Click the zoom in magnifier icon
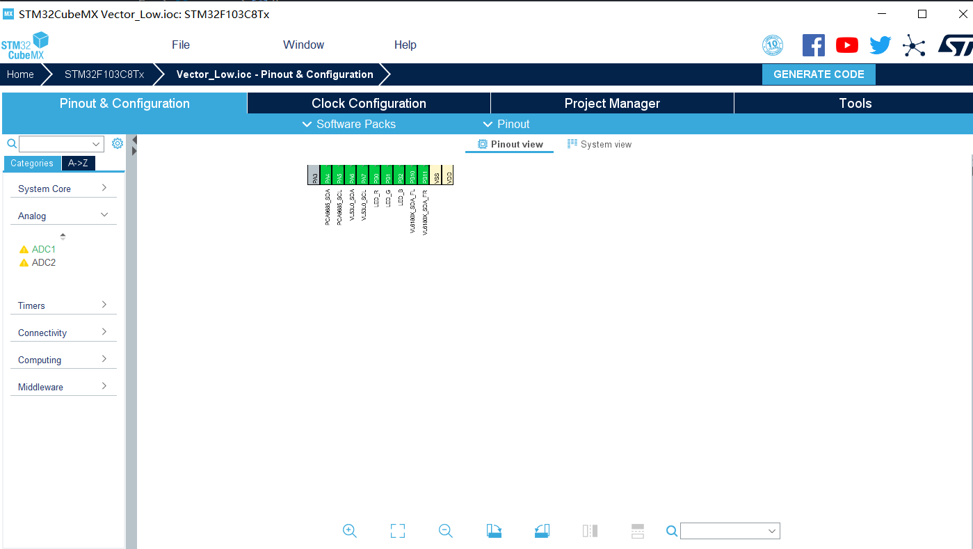The image size is (973, 549). click(x=350, y=531)
